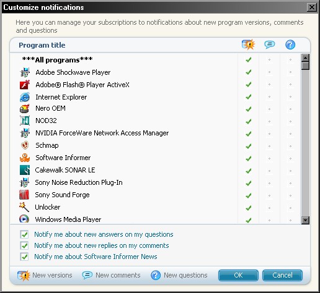The height and width of the screenshot is (293, 320).
Task: Click the Nero OEM program icon
Action: [25, 108]
